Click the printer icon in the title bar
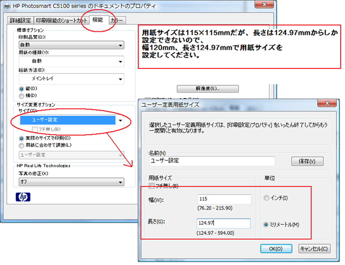The width and height of the screenshot is (345, 265). [x=7, y=6]
